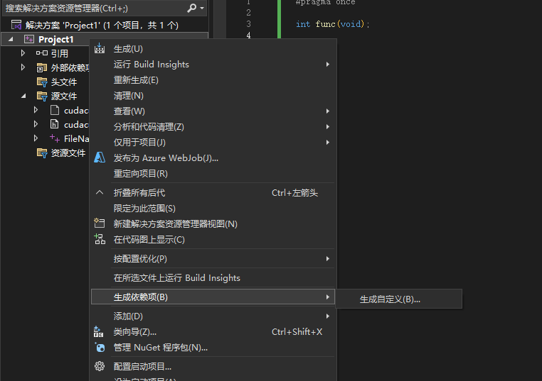542x381 pixels.
Task: Click the Build icon beside 生成(U)
Action: (x=100, y=49)
